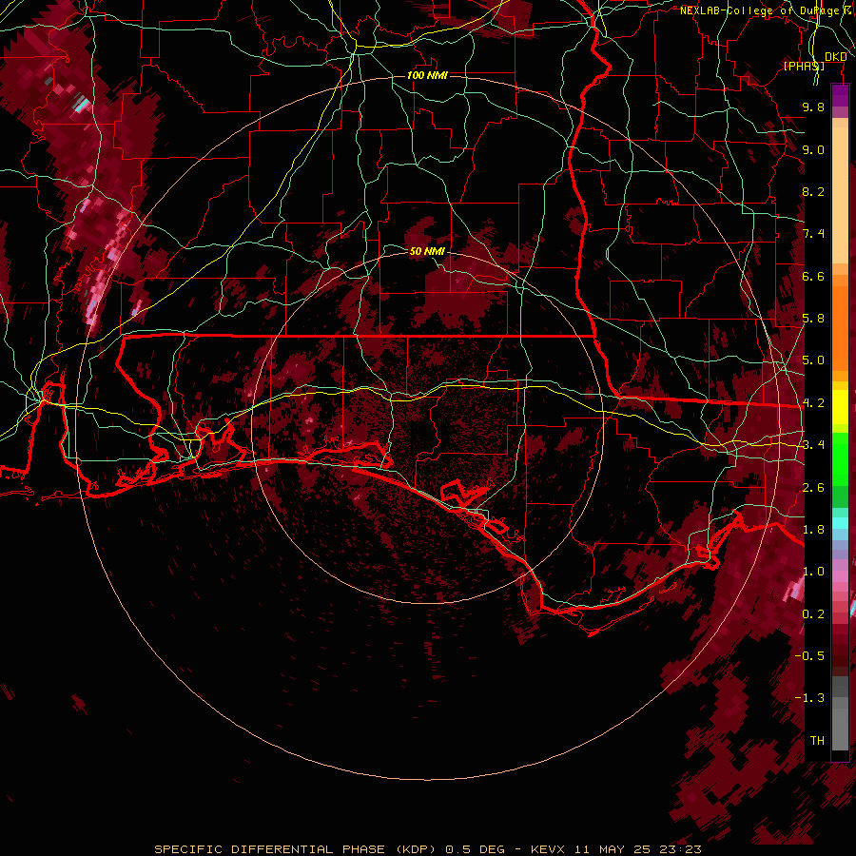
Task: Select the 6.6 legend value
Action: (x=813, y=276)
